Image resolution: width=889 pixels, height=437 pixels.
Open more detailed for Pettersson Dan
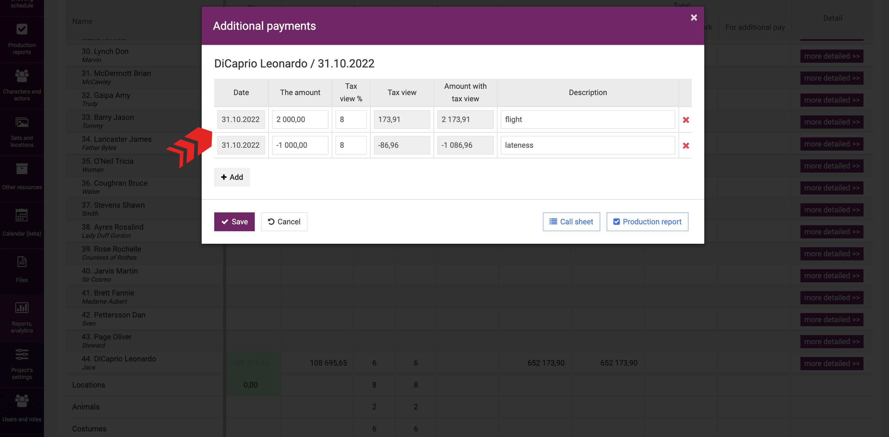coord(832,320)
